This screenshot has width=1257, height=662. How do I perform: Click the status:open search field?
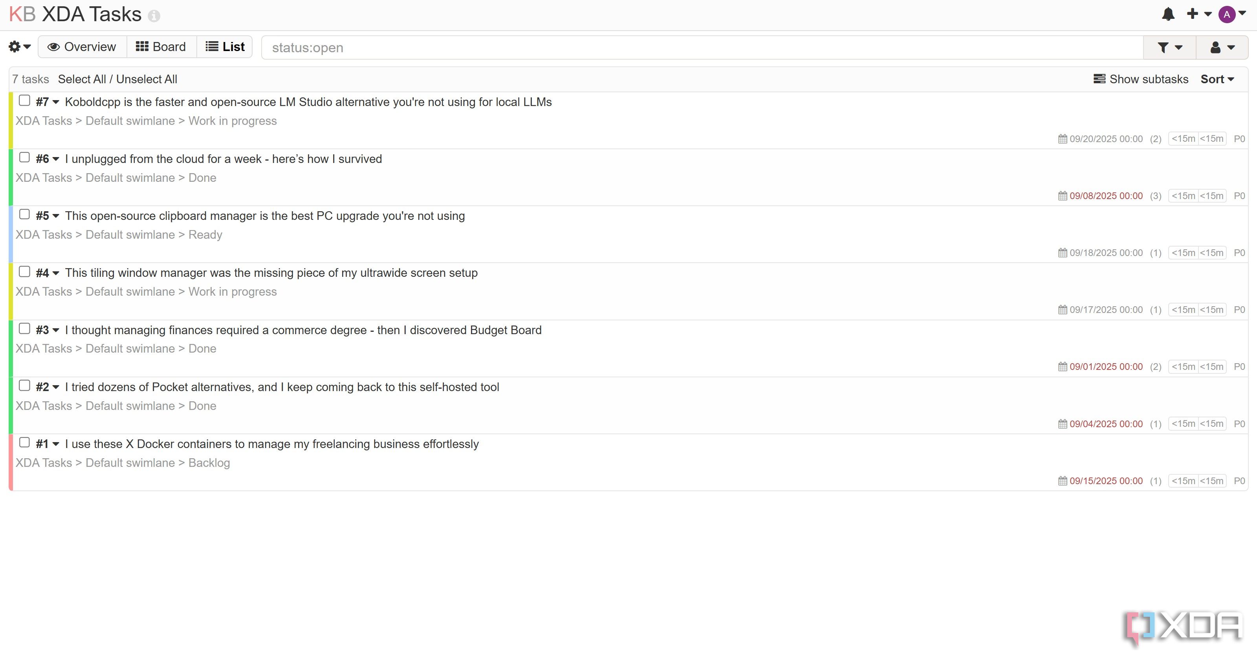coord(702,48)
